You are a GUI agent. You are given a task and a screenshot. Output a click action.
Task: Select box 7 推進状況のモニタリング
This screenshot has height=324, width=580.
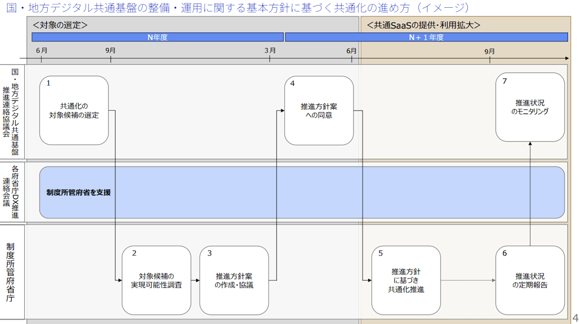[530, 106]
